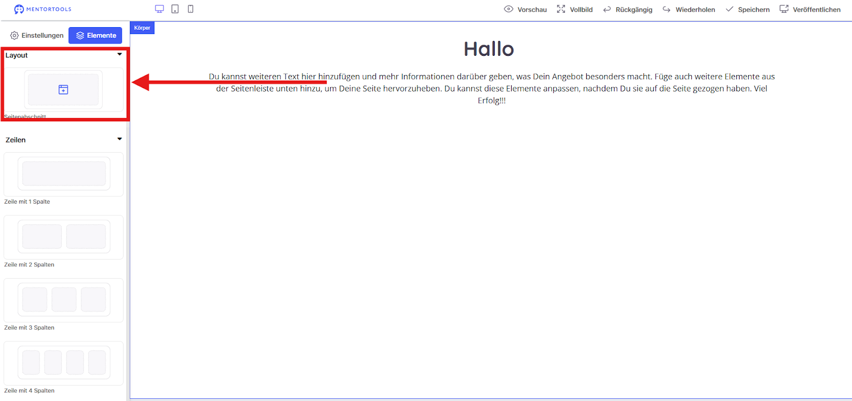This screenshot has width=852, height=401.
Task: Open the Elemente tab
Action: click(95, 36)
